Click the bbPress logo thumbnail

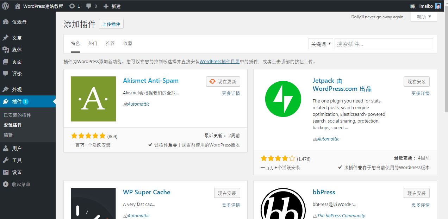[283, 204]
